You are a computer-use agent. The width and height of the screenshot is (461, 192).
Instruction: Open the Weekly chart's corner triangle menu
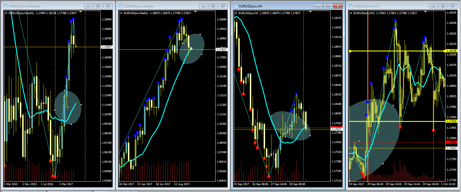pos(121,13)
